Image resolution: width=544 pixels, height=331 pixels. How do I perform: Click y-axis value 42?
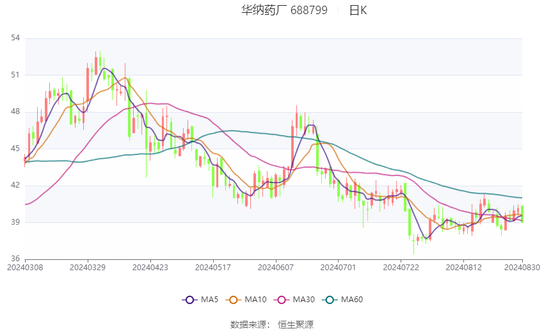[15, 185]
